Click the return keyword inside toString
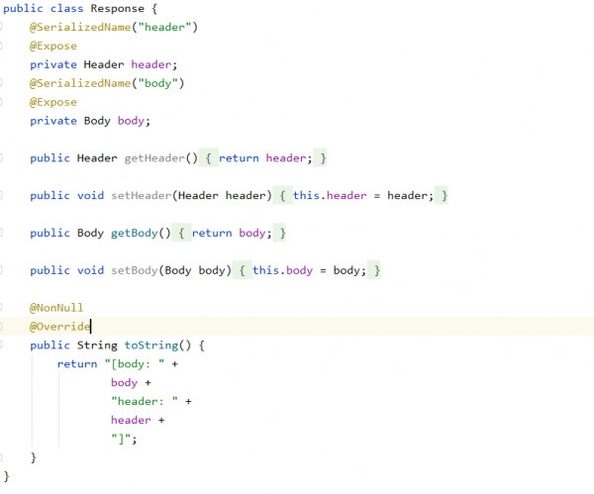Screen dimensions: 594x494 [77, 364]
